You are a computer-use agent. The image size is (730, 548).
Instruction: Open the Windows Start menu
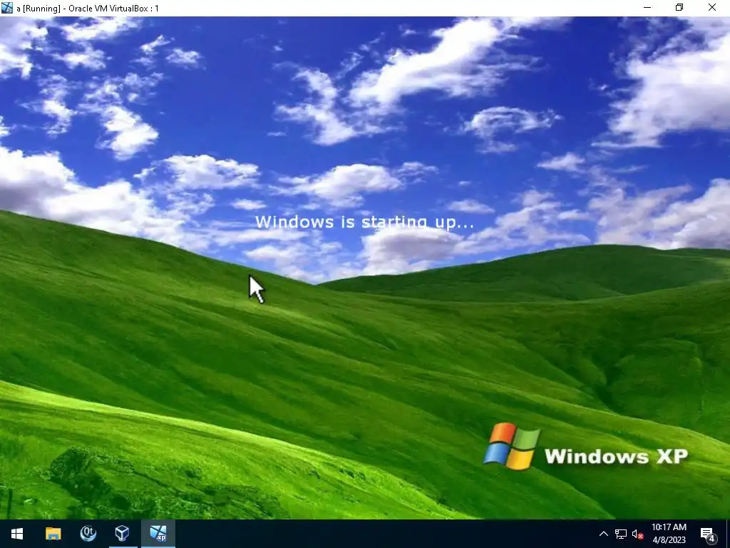point(17,534)
